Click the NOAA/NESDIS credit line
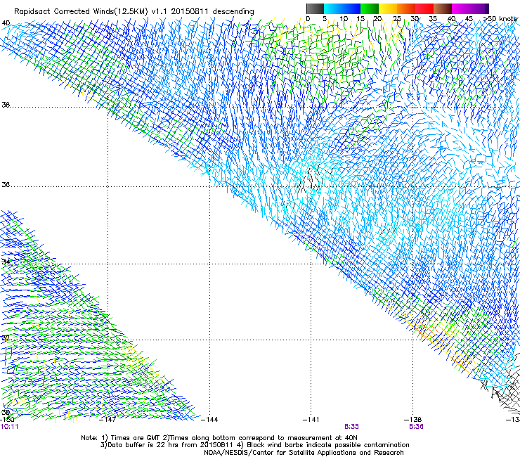The height and width of the screenshot is (457, 520). click(304, 453)
